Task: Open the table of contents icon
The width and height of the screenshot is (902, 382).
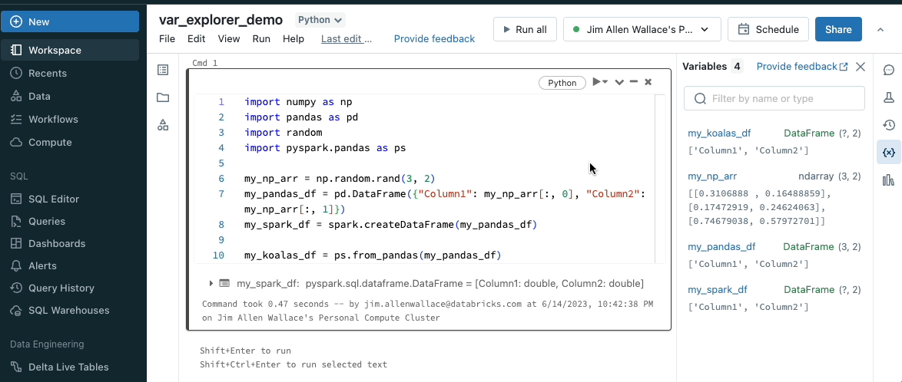Action: click(163, 70)
